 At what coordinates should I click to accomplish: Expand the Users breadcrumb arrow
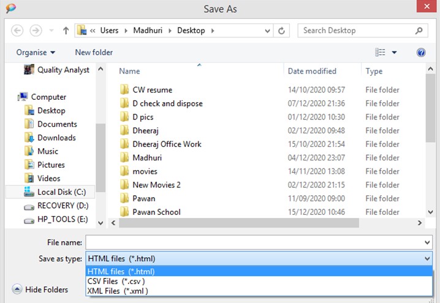[x=126, y=31]
